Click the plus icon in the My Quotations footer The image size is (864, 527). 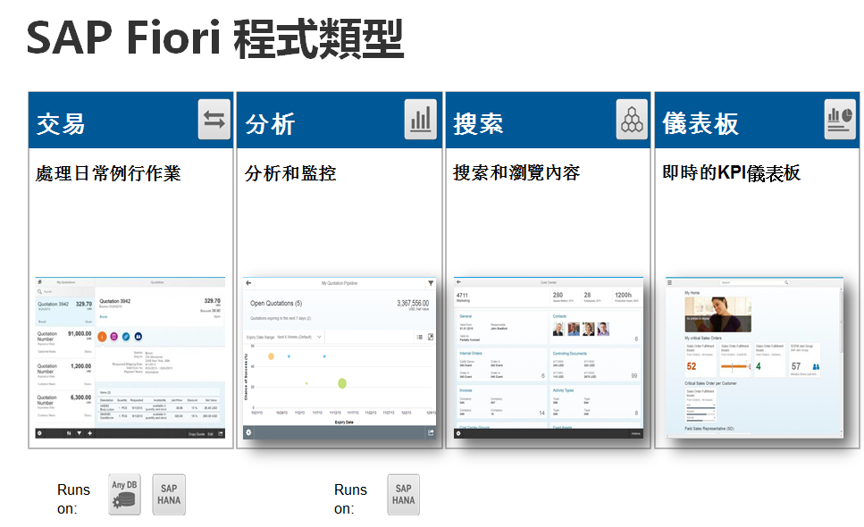(90, 433)
